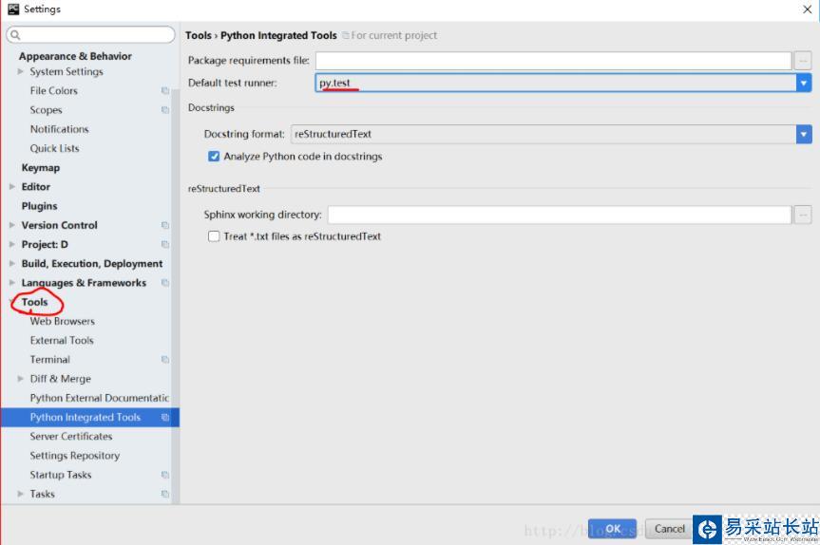Click the project-level icon beside Startup Tasks
Image resolution: width=820 pixels, height=545 pixels.
(165, 475)
